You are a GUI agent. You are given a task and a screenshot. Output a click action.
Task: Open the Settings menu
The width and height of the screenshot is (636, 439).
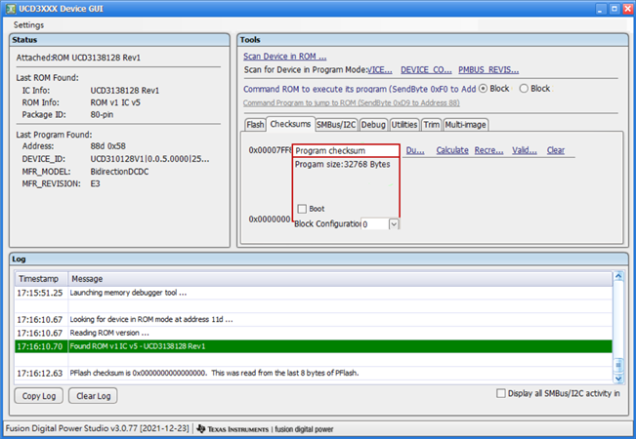[28, 25]
